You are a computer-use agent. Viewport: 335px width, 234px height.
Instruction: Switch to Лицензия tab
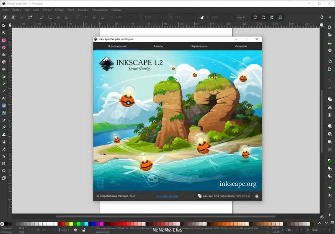(241, 46)
